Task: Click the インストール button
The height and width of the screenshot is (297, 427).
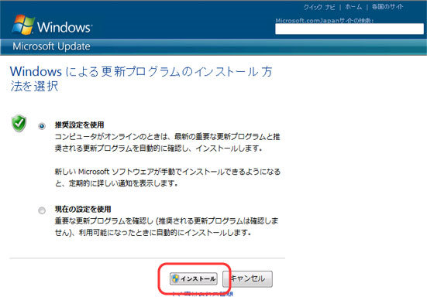Action: [x=193, y=278]
